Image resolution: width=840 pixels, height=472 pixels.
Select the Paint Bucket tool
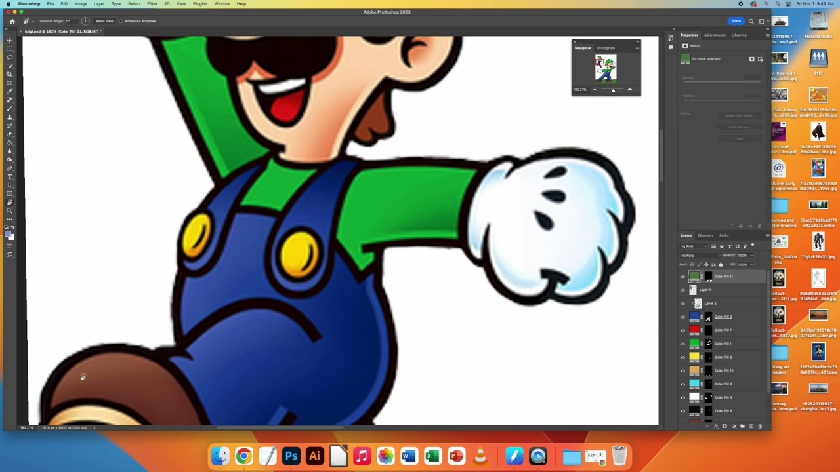[9, 143]
